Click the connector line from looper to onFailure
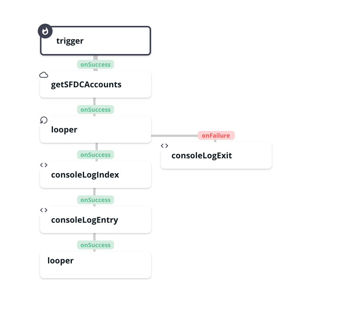This screenshot has height=313, width=337. (x=174, y=136)
